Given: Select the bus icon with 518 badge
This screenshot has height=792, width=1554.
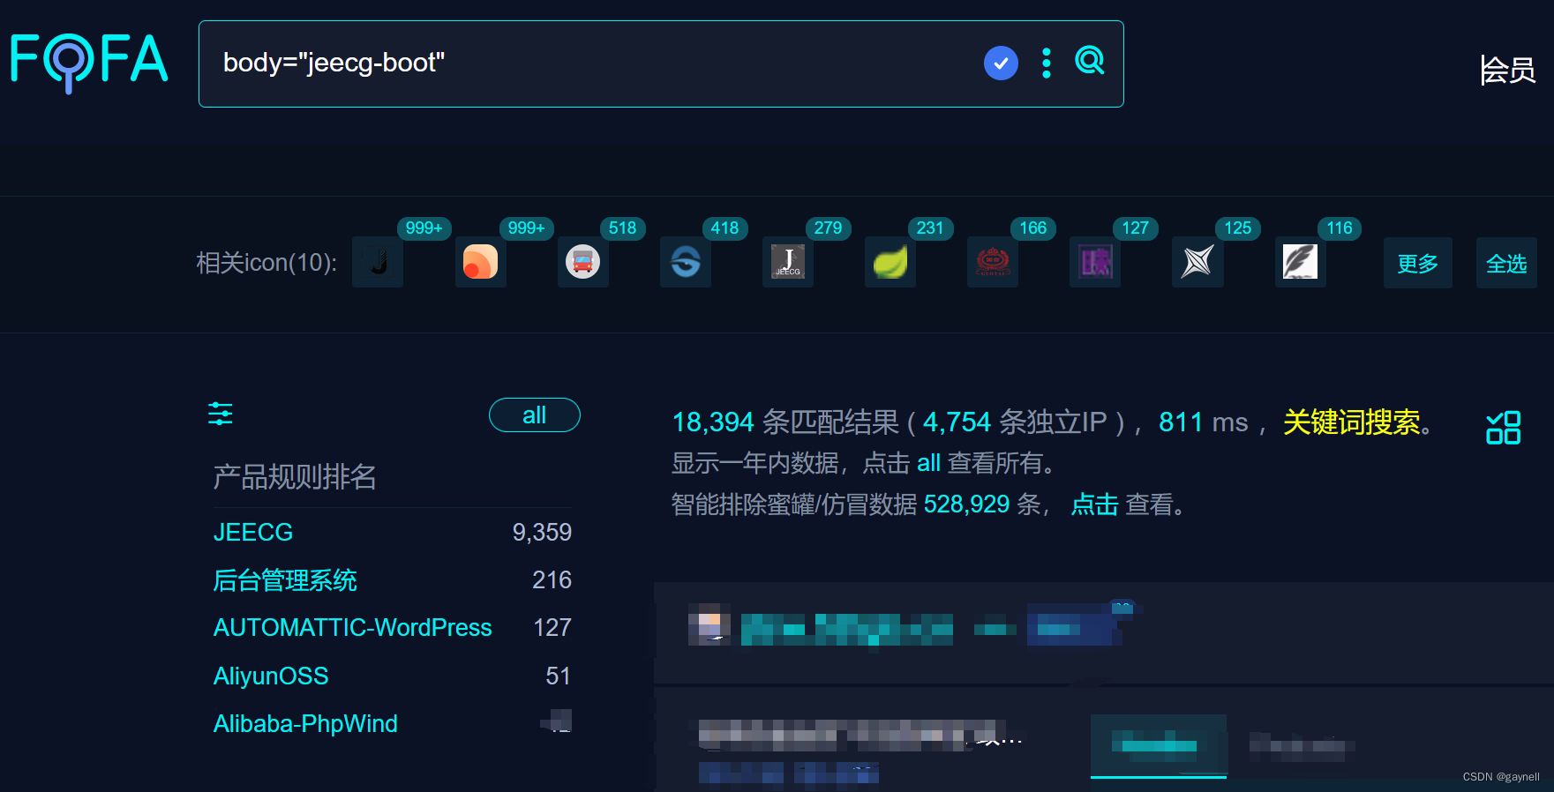Looking at the screenshot, I should coord(582,262).
